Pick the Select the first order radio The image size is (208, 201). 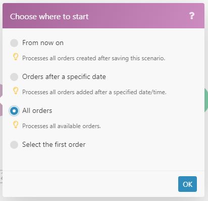click(x=14, y=145)
